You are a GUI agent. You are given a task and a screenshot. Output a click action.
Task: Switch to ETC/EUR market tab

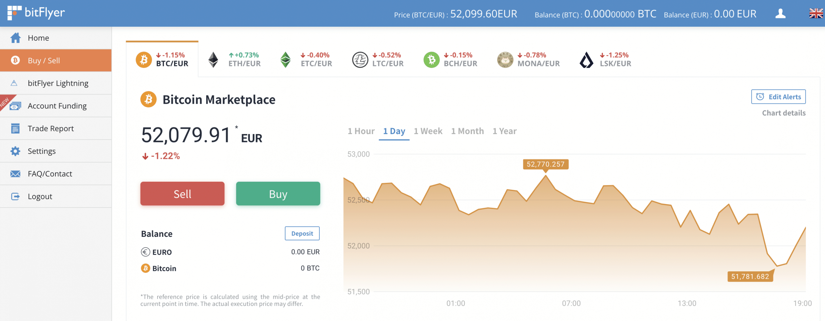pos(306,60)
